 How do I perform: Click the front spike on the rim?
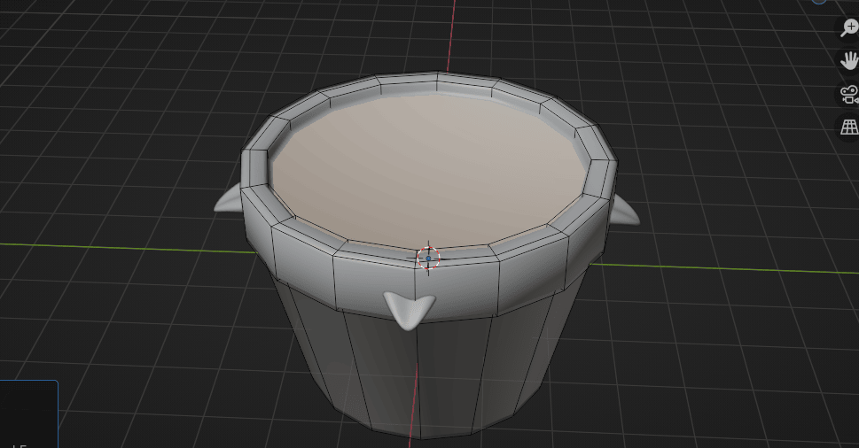(409, 309)
